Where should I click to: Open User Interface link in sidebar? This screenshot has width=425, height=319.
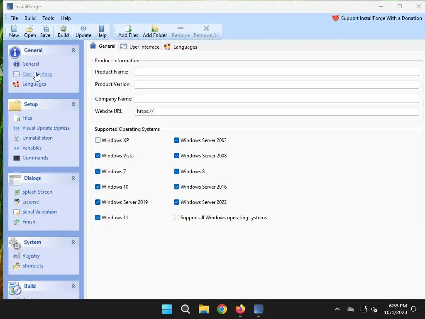pyautogui.click(x=37, y=74)
